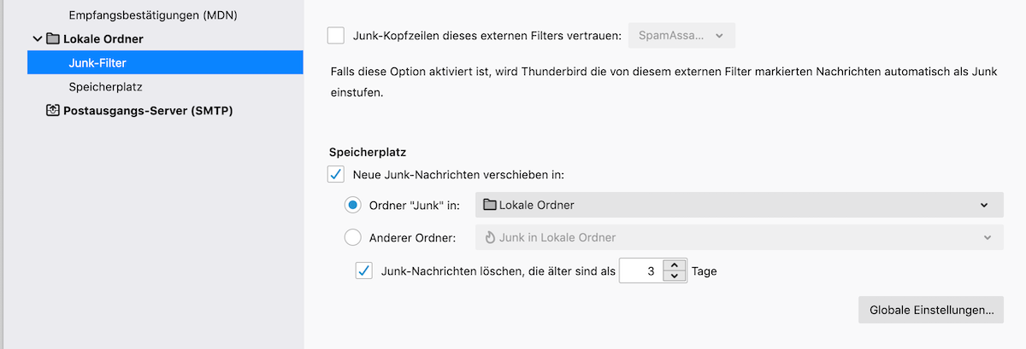Open the SpamAssassin filter dropdown
This screenshot has height=349, width=1026.
tap(681, 36)
